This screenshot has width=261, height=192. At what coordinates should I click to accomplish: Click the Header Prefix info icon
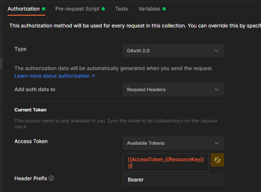[x=51, y=178]
